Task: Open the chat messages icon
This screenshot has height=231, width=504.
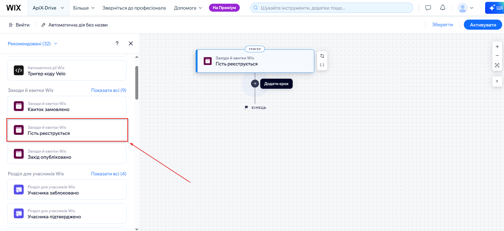Action: [x=428, y=8]
